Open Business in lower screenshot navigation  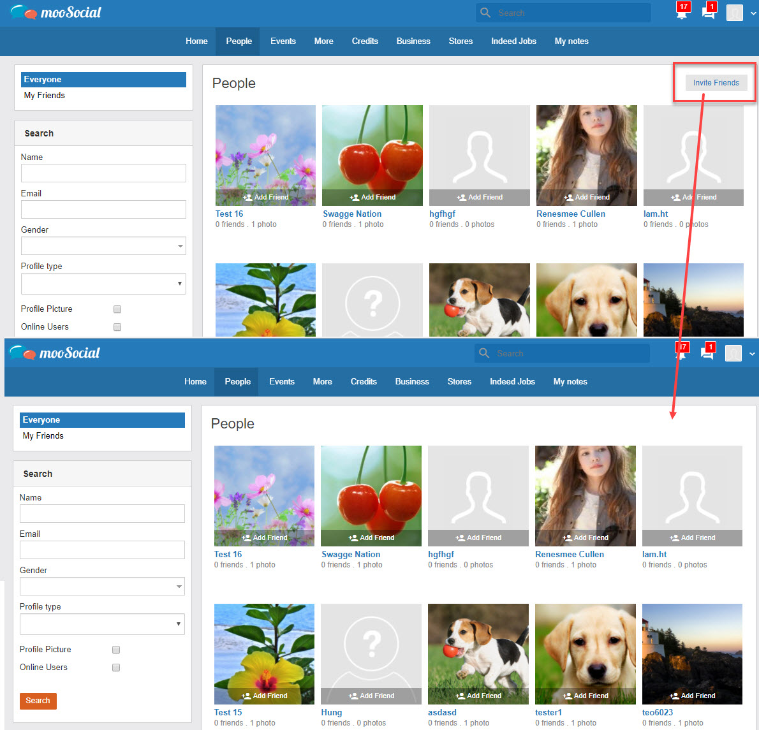[413, 382]
